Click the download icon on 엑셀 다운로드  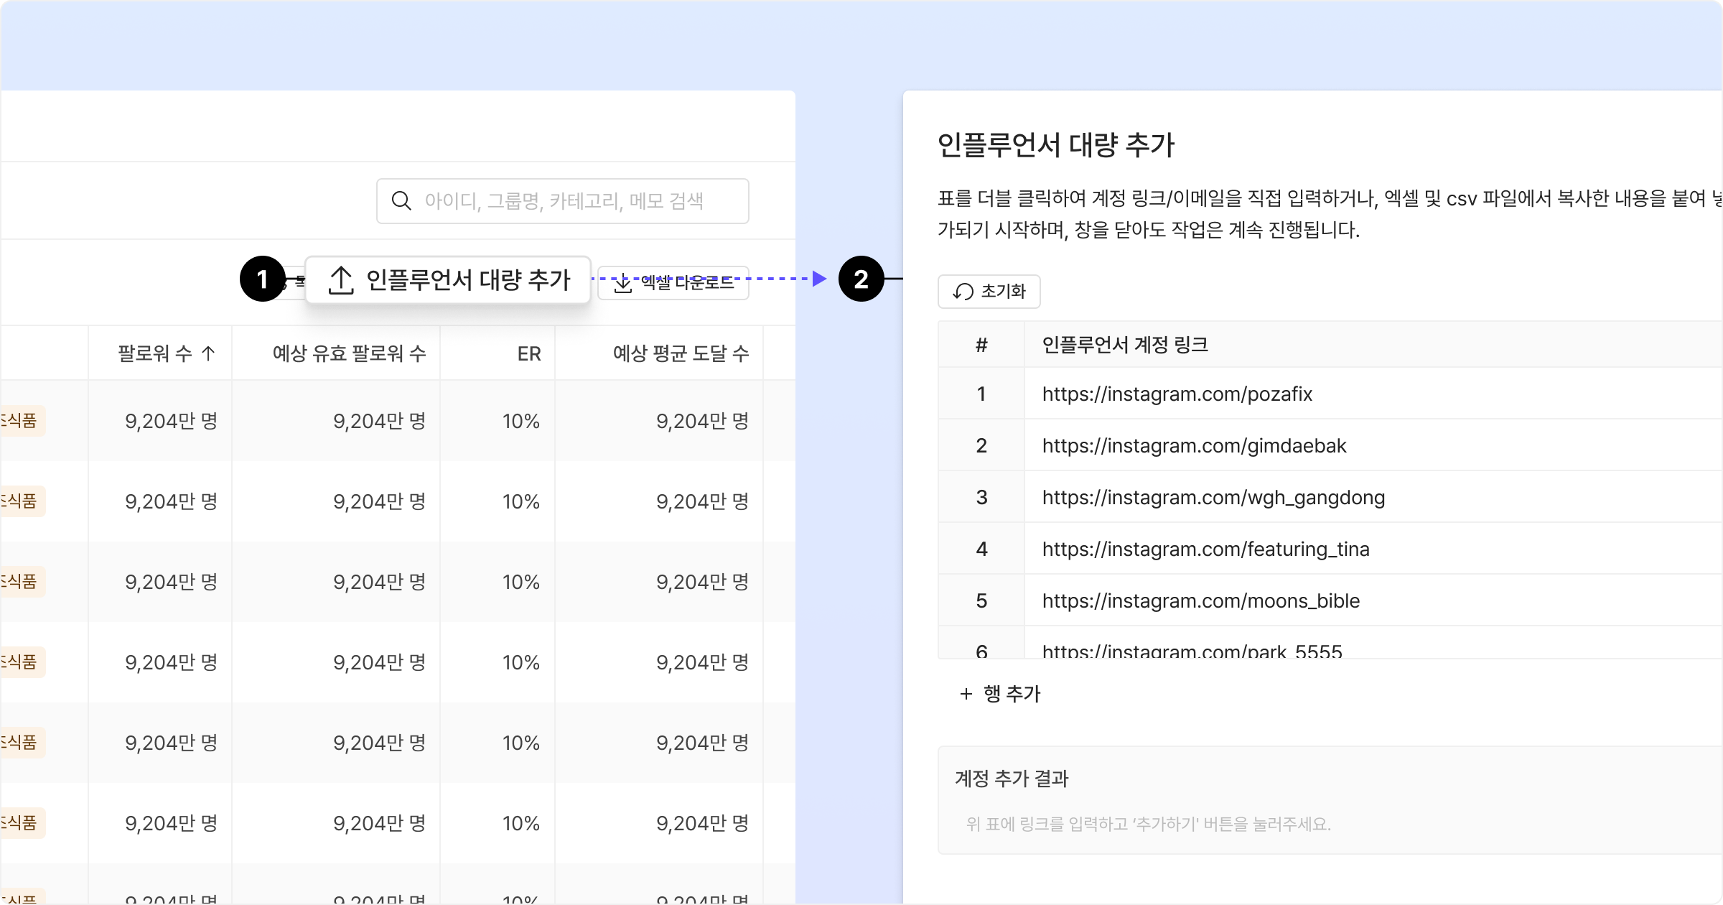622,283
